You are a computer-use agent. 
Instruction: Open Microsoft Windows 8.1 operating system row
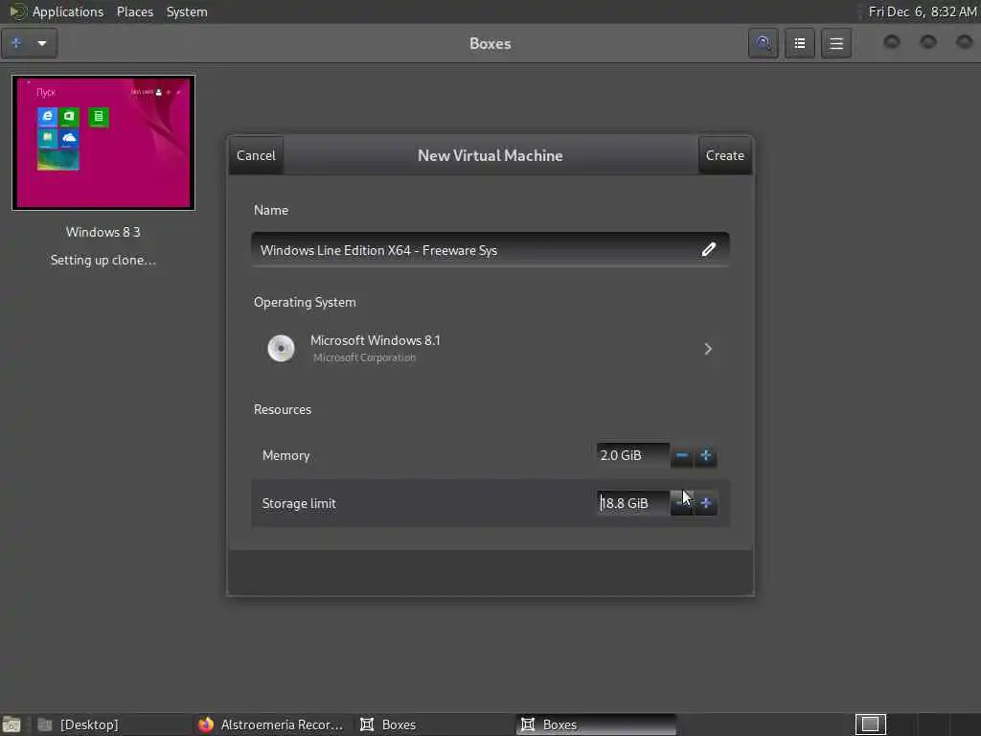pyautogui.click(x=490, y=349)
